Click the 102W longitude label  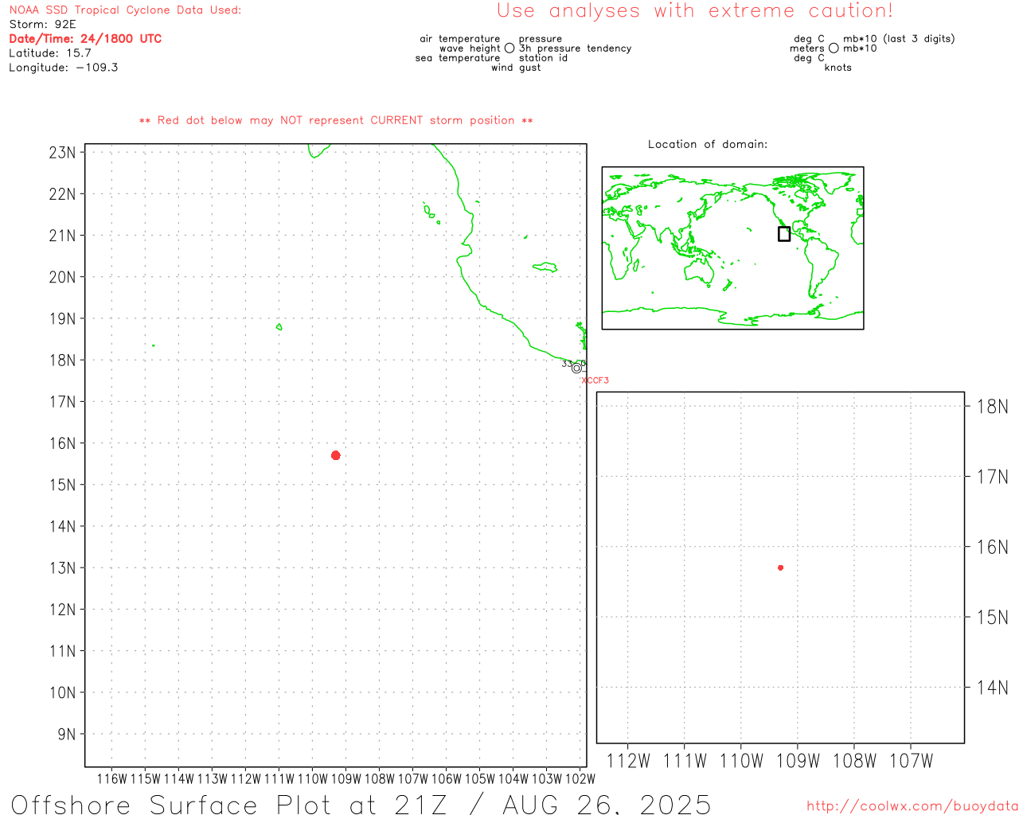click(x=580, y=779)
